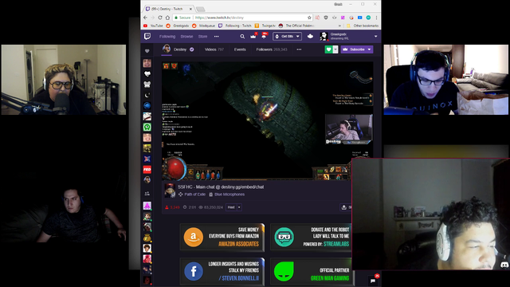
Task: Open the pink triangle channel in the sidebar
Action: tap(147, 206)
